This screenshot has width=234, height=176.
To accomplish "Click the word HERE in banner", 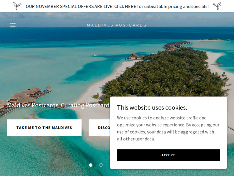I will (130, 7).
